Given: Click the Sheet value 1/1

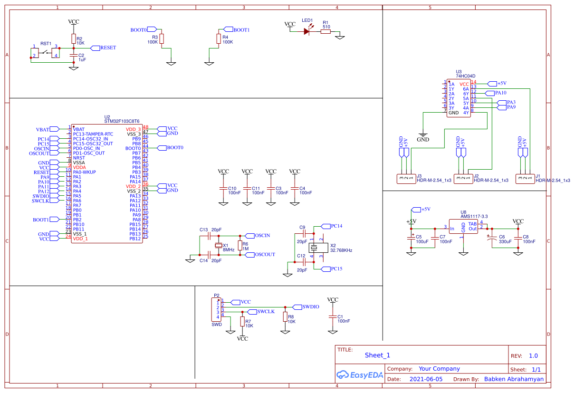Looking at the screenshot, I should point(536,369).
